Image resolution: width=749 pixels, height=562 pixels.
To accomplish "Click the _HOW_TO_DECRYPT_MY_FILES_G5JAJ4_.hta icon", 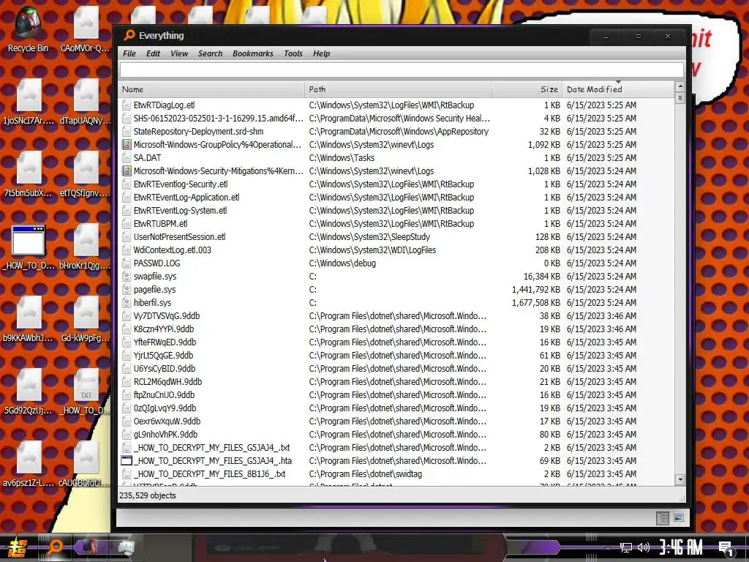I will pyautogui.click(x=126, y=461).
